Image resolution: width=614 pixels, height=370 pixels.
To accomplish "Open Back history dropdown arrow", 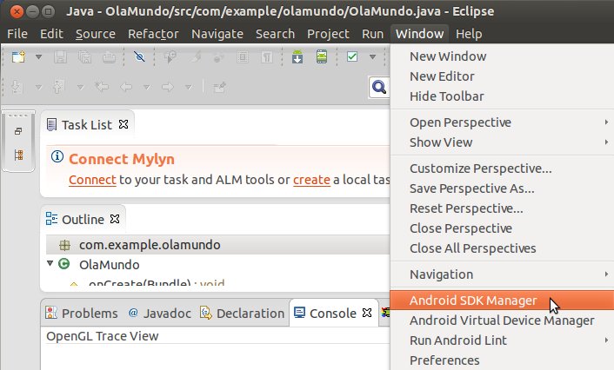I will [x=146, y=87].
